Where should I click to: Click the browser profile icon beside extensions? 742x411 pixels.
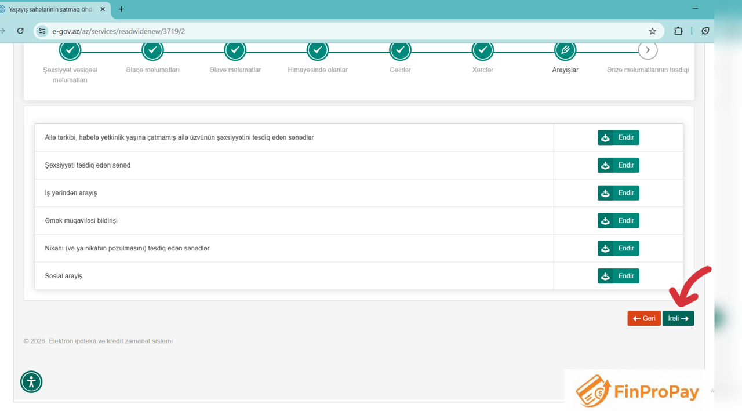tap(705, 31)
